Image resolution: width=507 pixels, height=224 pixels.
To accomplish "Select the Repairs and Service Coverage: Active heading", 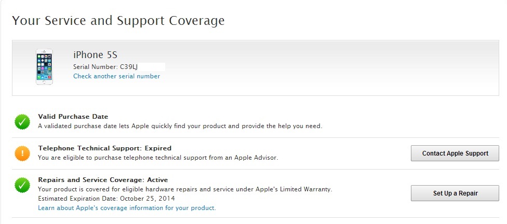I will pos(103,180).
